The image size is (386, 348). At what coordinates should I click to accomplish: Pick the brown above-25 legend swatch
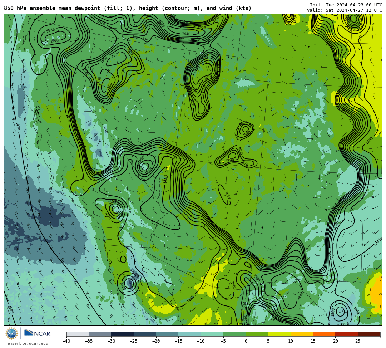click(369, 334)
